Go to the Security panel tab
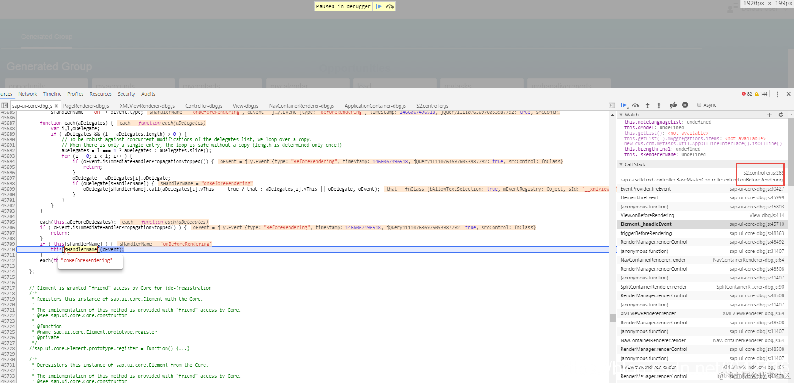794x383 pixels. 127,94
